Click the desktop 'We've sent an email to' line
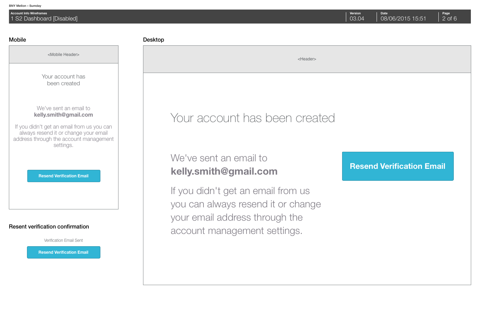The height and width of the screenshot is (310, 478). (x=219, y=158)
